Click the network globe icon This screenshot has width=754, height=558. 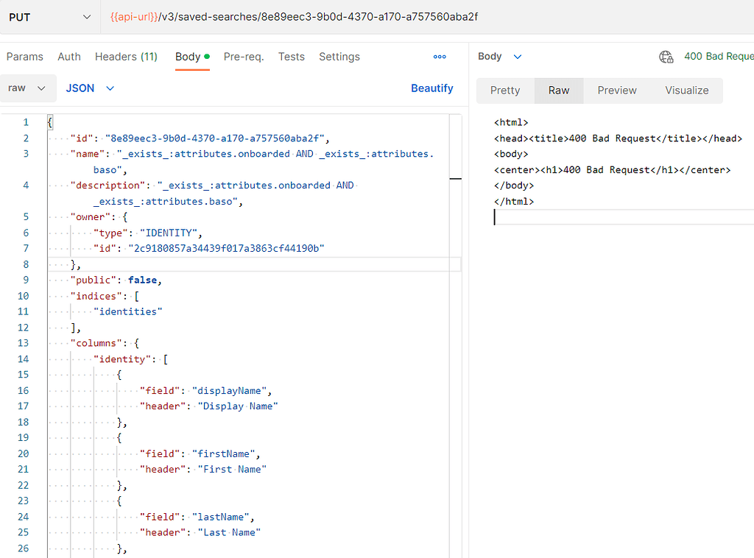[666, 57]
